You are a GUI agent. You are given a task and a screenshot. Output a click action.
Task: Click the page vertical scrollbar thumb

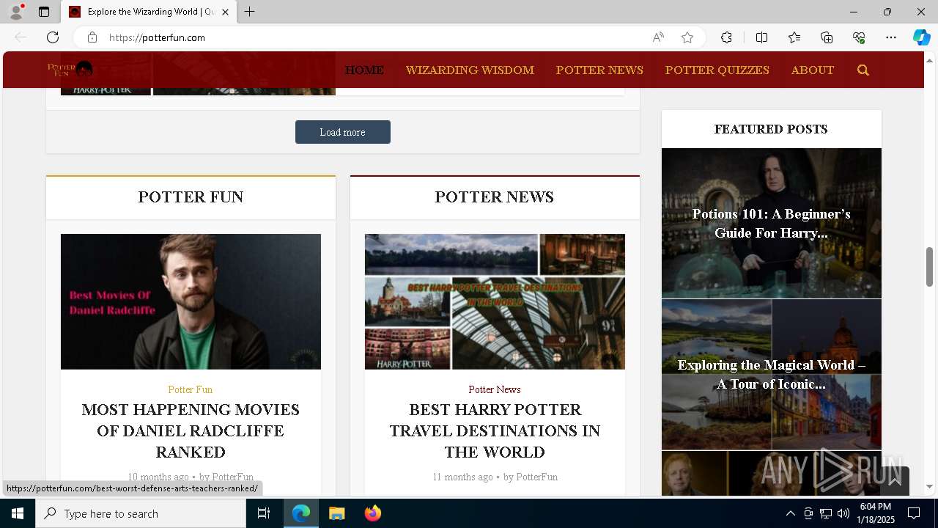[930, 267]
